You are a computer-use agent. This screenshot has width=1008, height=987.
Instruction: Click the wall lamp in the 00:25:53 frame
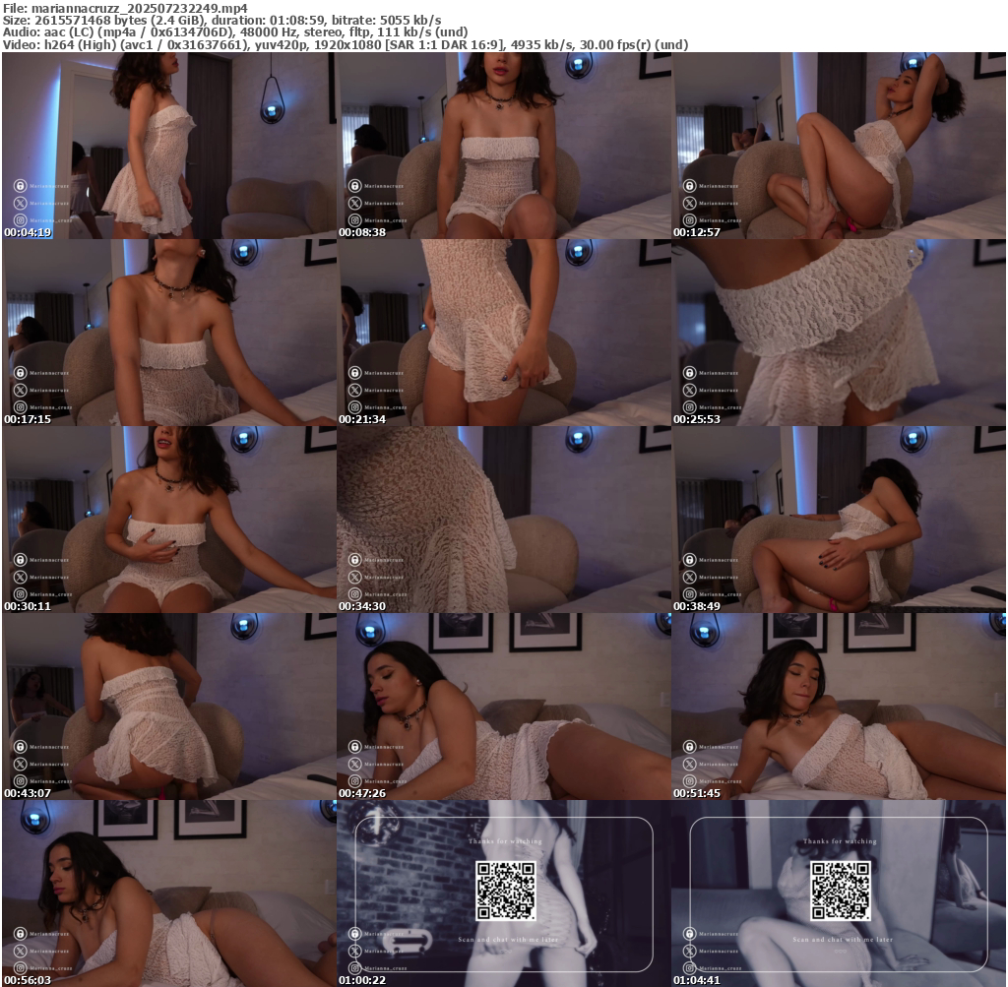913,252
